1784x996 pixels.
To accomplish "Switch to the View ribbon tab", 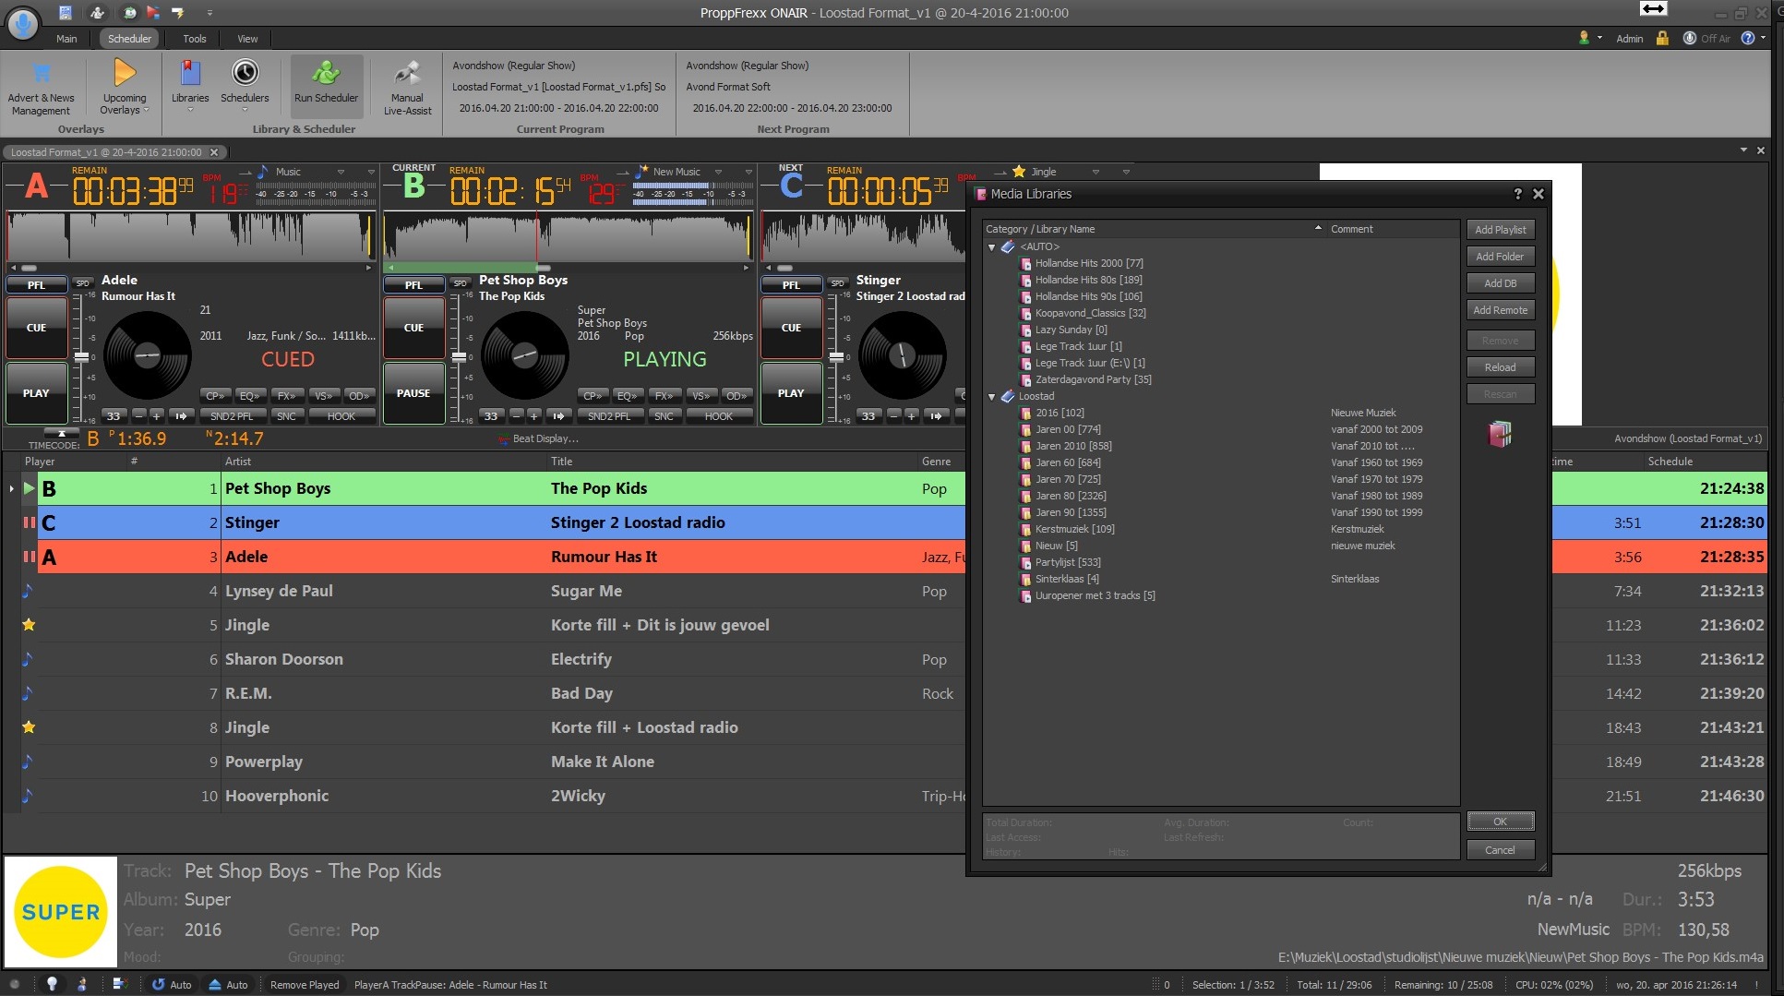I will (x=247, y=39).
